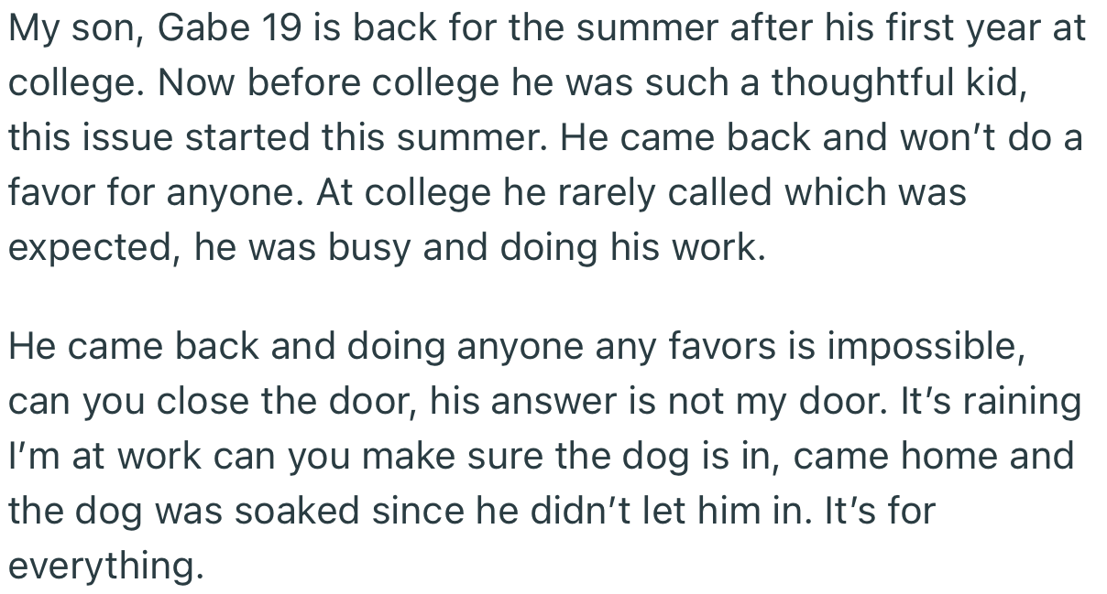1107x594 pixels.
Task: Click the word "everything" on the last line
Action: [104, 567]
